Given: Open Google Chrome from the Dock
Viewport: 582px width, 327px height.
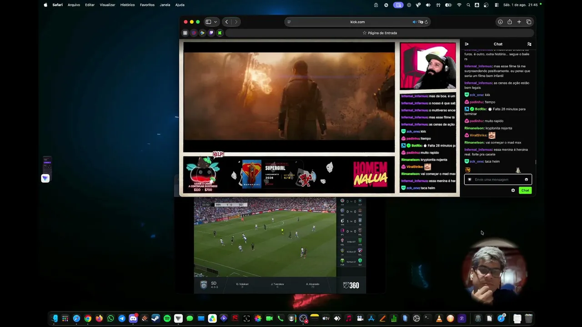Looking at the screenshot, I should (88, 318).
